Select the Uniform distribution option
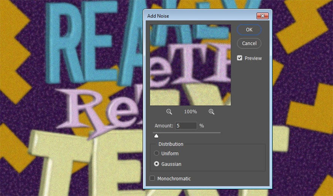This screenshot has width=333, height=196. coord(156,153)
